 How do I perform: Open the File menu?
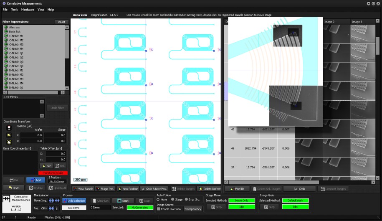[5, 10]
